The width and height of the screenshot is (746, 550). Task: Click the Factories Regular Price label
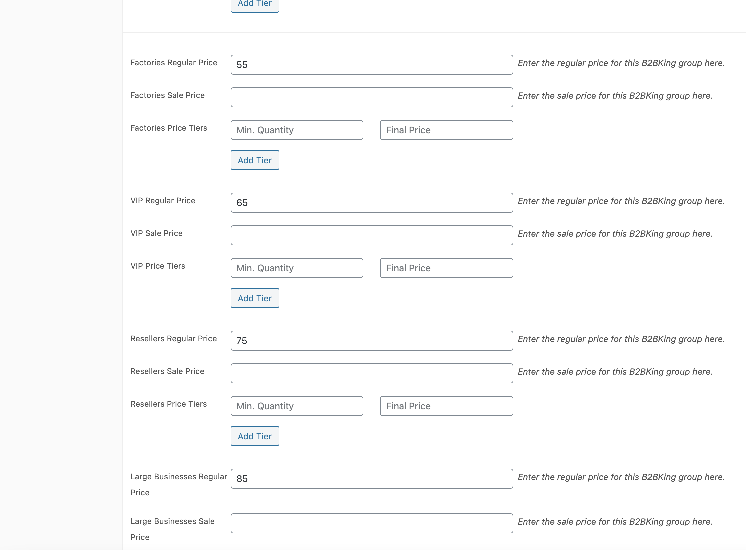(x=174, y=63)
